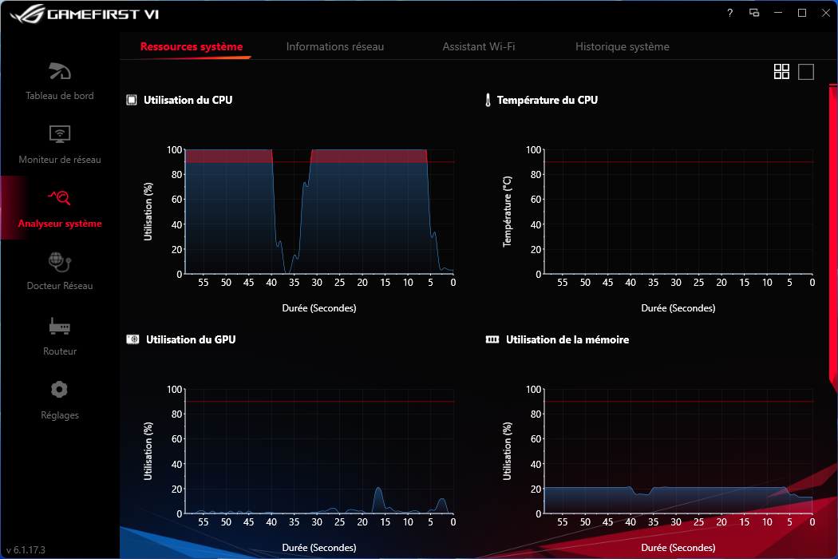Image resolution: width=838 pixels, height=559 pixels.
Task: Click inside the CPU usage graph
Action: click(x=319, y=212)
